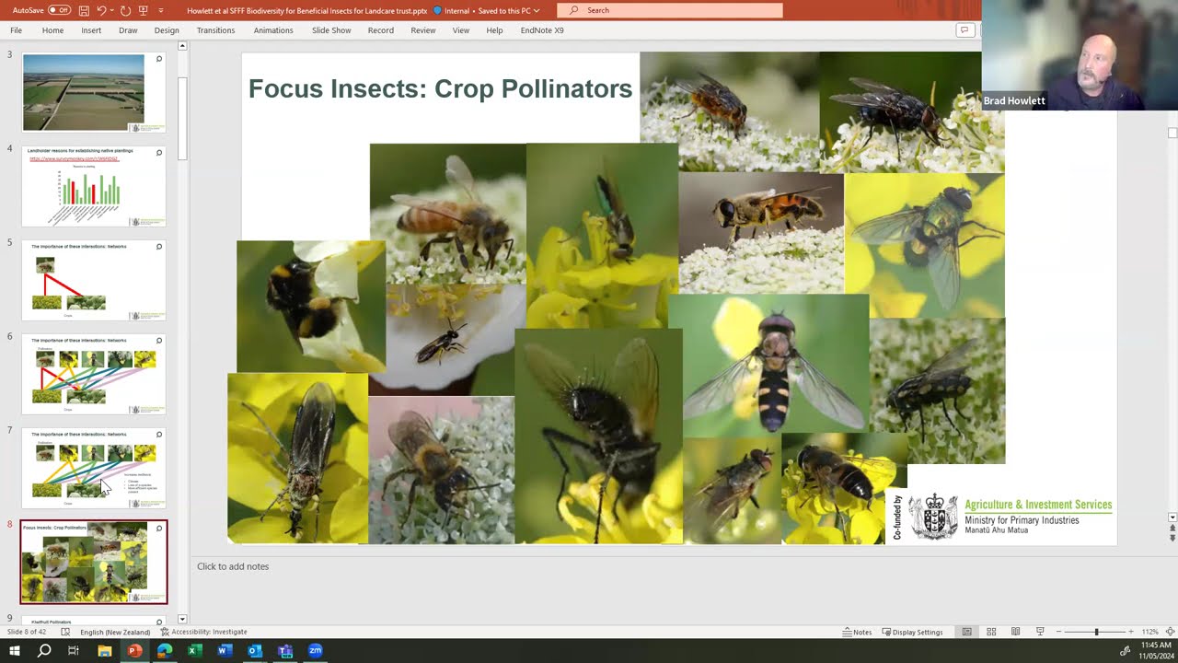
Task: Click the animation star icon beside slide 7
Action: coord(159,435)
